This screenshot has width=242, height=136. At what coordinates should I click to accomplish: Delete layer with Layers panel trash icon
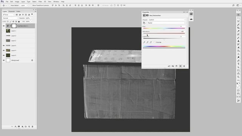[33, 127]
